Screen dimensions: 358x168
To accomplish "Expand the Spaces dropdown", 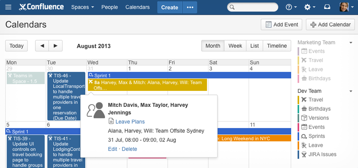I will pos(82,8).
